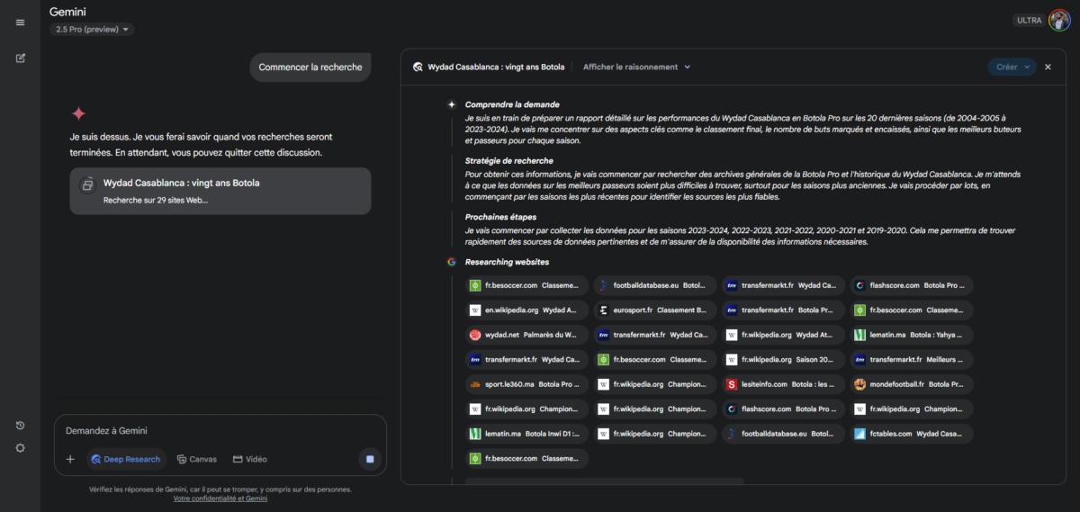The width and height of the screenshot is (1080, 512).
Task: Stop the response with the square button
Action: click(x=369, y=459)
